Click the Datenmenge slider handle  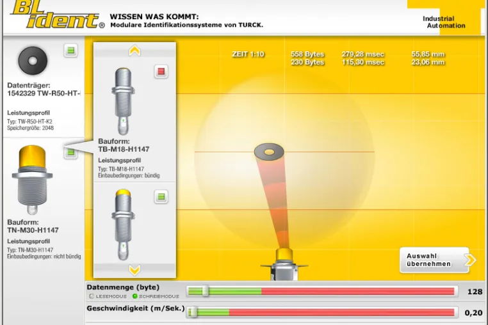point(206,291)
